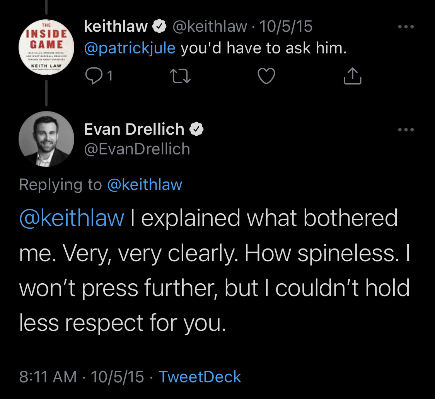Click the verified badge next to Evan Drellich
The width and height of the screenshot is (435, 399).
196,129
